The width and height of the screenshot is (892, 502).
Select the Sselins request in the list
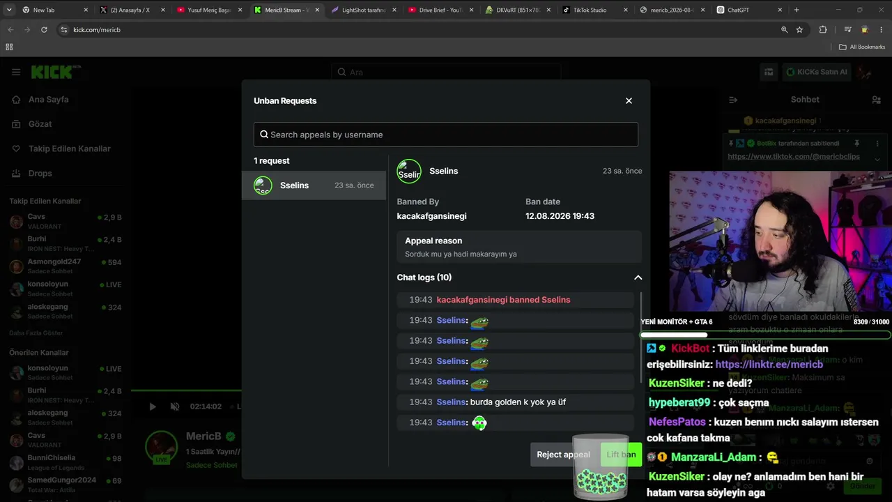pyautogui.click(x=314, y=185)
